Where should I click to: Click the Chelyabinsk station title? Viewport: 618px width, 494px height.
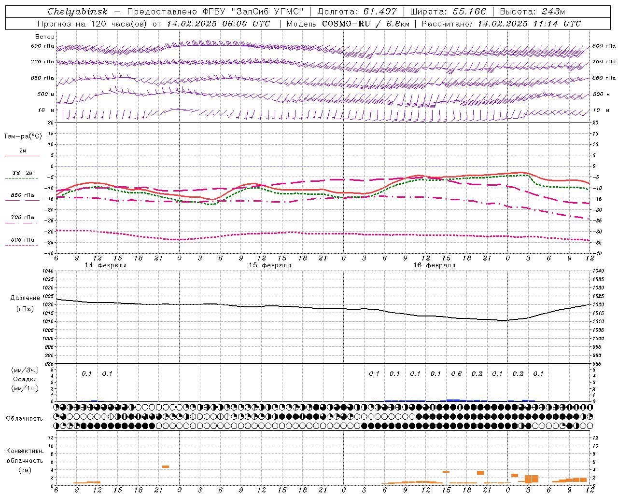77,12
